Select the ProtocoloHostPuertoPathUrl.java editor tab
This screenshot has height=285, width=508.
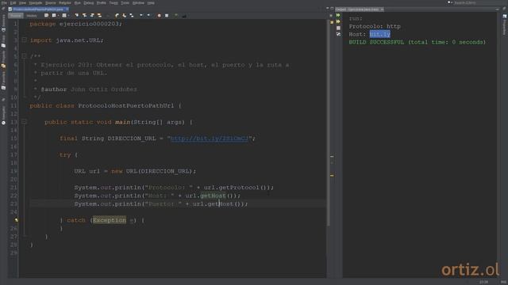click(38, 9)
